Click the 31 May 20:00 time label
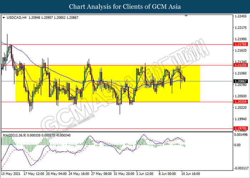This screenshot has height=178, width=250. pyautogui.click(x=124, y=174)
